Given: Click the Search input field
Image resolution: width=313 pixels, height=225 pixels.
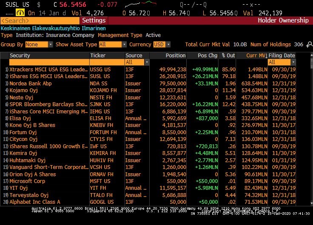Looking at the screenshot, I should point(40,20).
